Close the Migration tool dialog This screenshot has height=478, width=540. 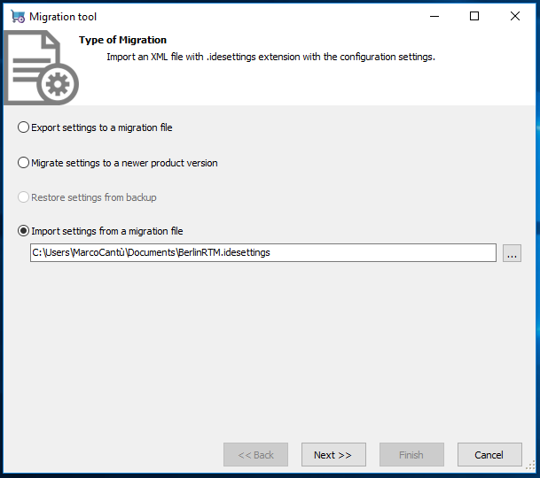(x=515, y=16)
